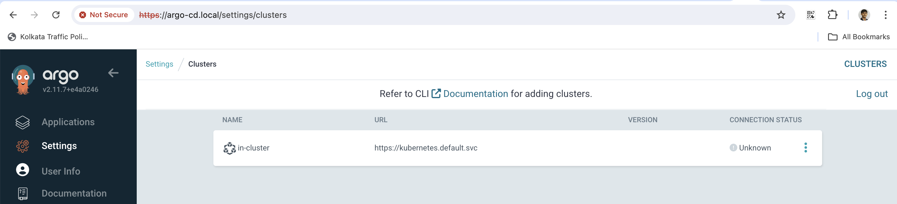Click the Documentation book icon in sidebar
Screen dimensions: 897x204
[x=23, y=194]
